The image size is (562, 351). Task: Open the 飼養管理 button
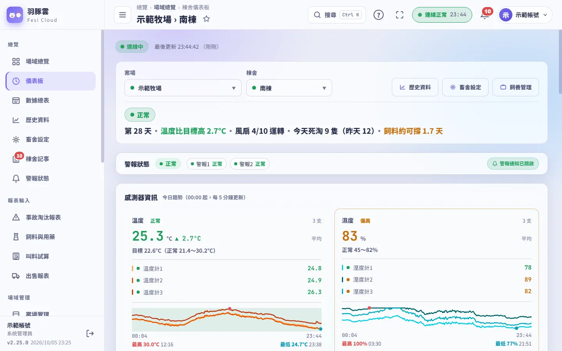pos(516,87)
